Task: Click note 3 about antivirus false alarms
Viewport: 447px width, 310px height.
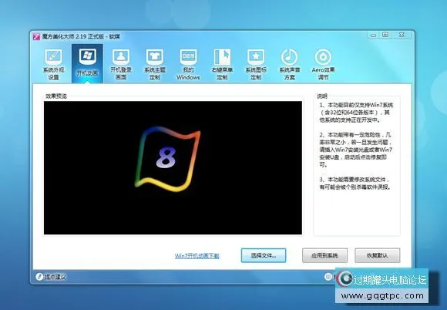Action: 355,184
